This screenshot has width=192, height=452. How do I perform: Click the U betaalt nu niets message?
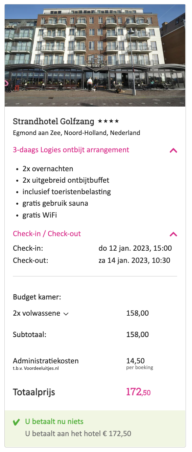54,422
